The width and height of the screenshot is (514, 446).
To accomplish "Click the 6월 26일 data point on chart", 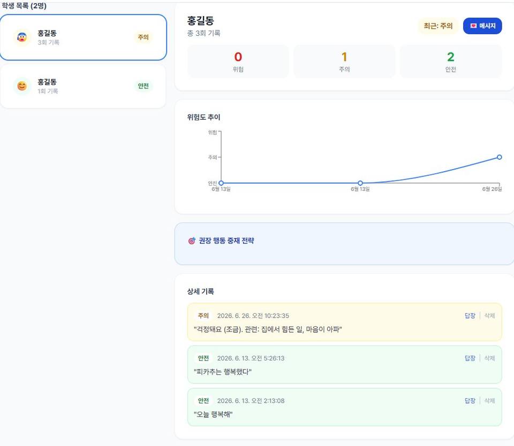I will pyautogui.click(x=499, y=157).
